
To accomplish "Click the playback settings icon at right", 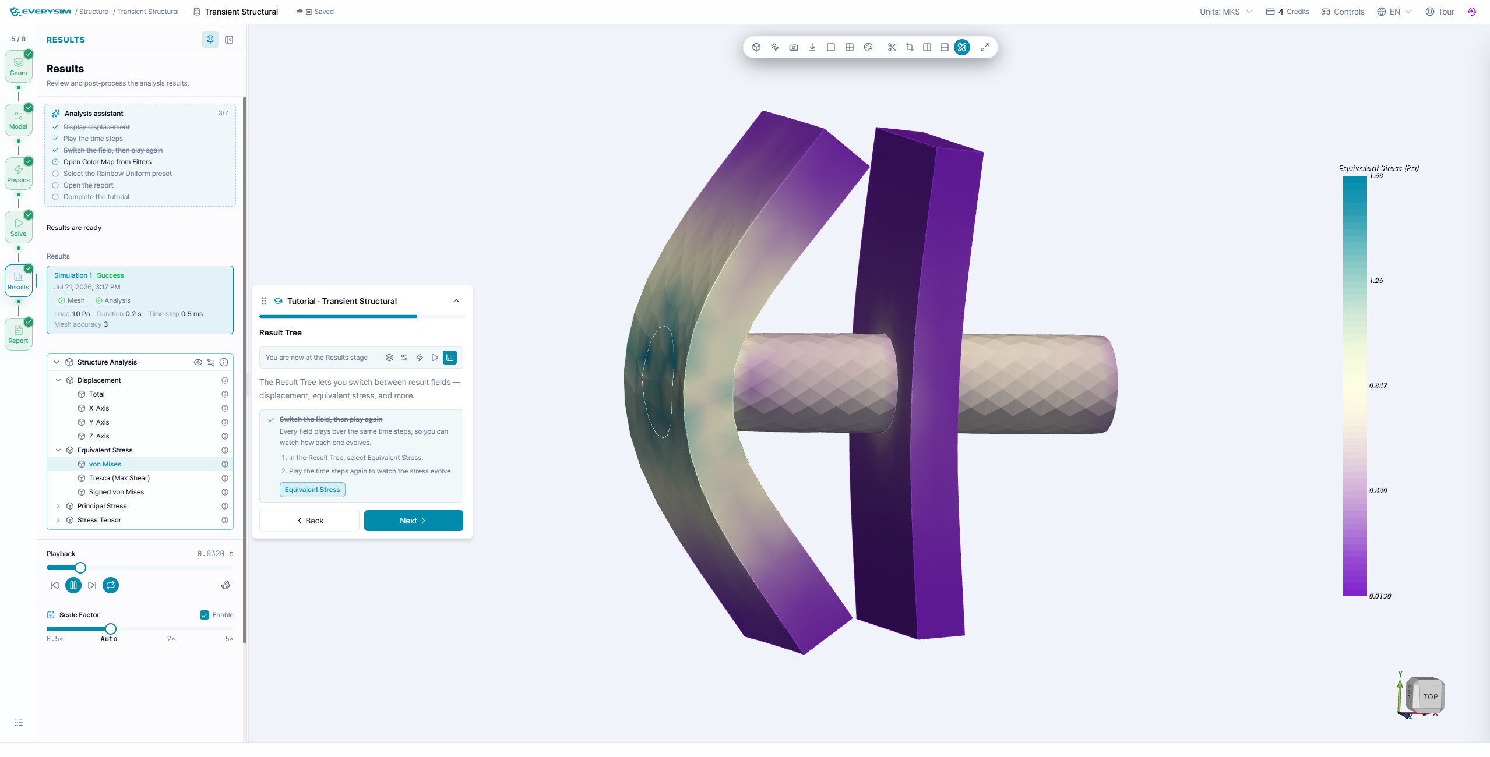I will (226, 585).
